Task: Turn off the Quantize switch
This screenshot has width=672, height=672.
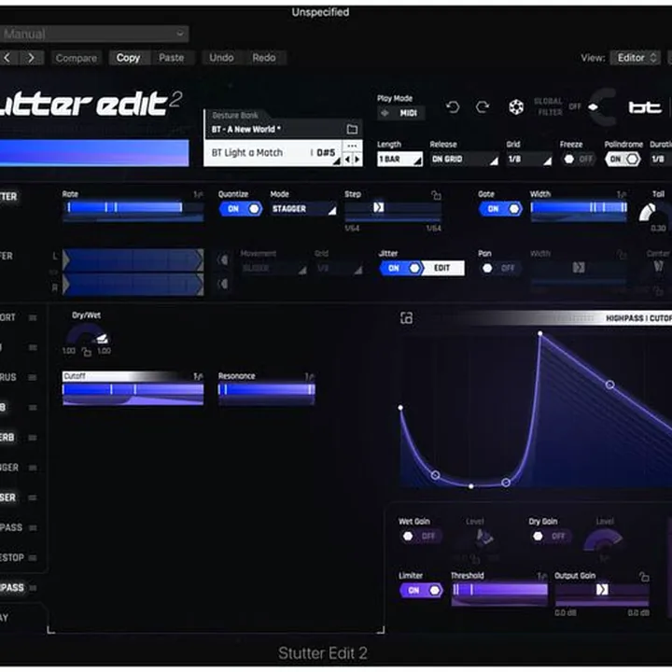Action: 241,209
